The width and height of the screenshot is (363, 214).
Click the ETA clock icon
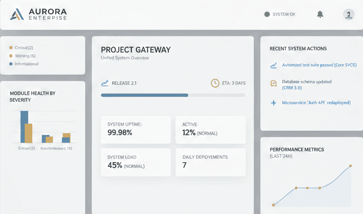[215, 83]
